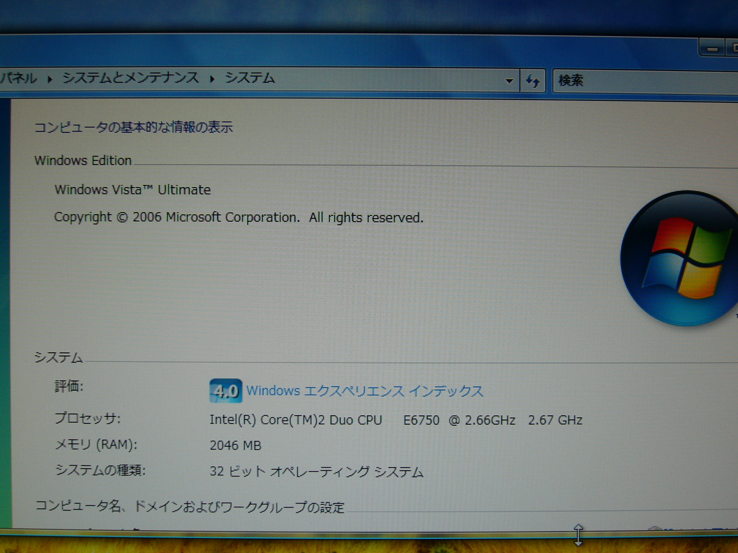738x553 pixels.
Task: Click the メモリ (RAM): label
Action: pyautogui.click(x=96, y=445)
